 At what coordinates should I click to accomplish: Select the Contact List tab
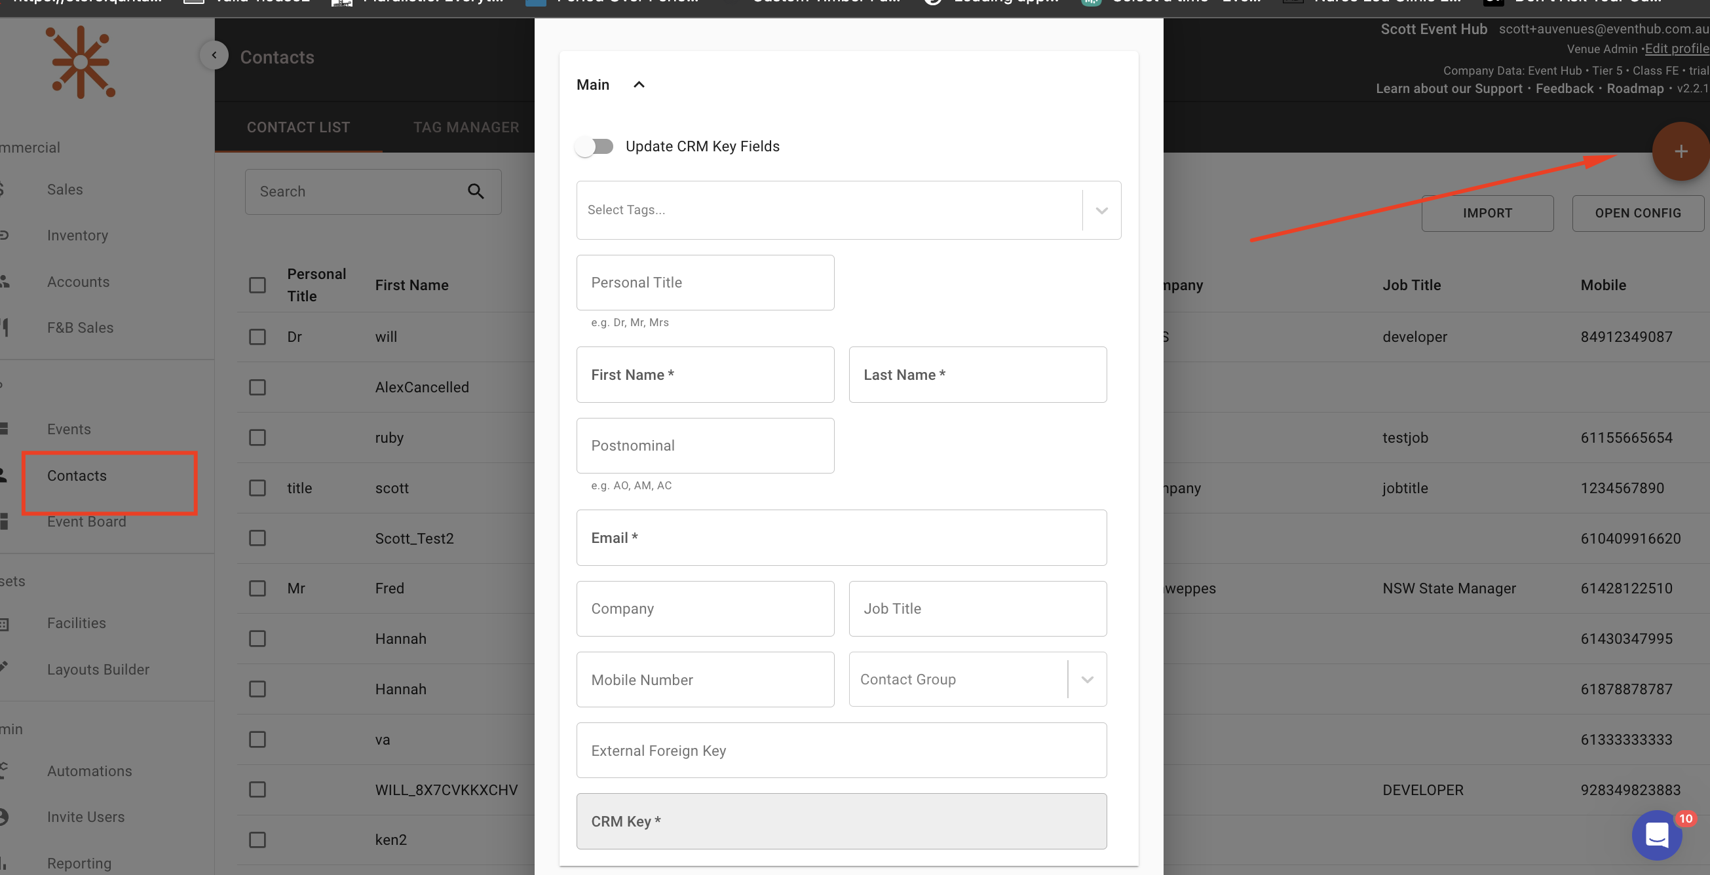click(x=298, y=127)
